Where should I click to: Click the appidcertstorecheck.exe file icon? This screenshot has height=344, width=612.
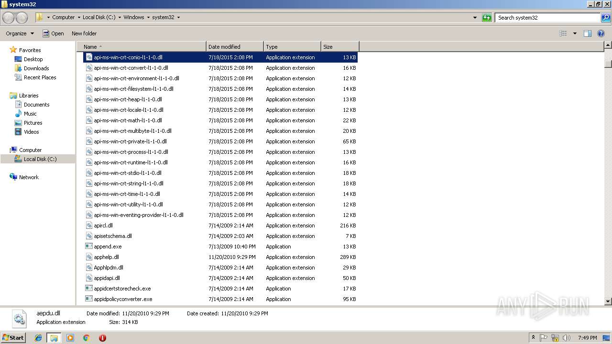(x=89, y=289)
